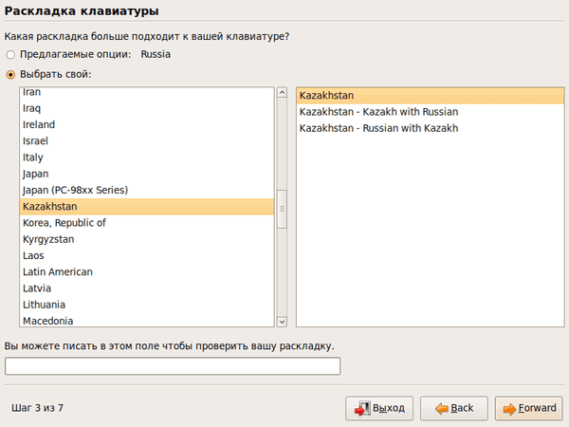Focus the layout test text field
The image size is (569, 427).
(173, 366)
